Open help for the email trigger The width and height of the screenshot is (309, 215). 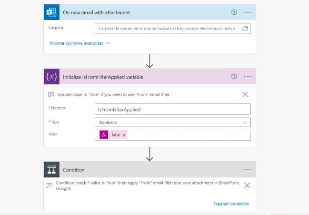click(x=234, y=12)
